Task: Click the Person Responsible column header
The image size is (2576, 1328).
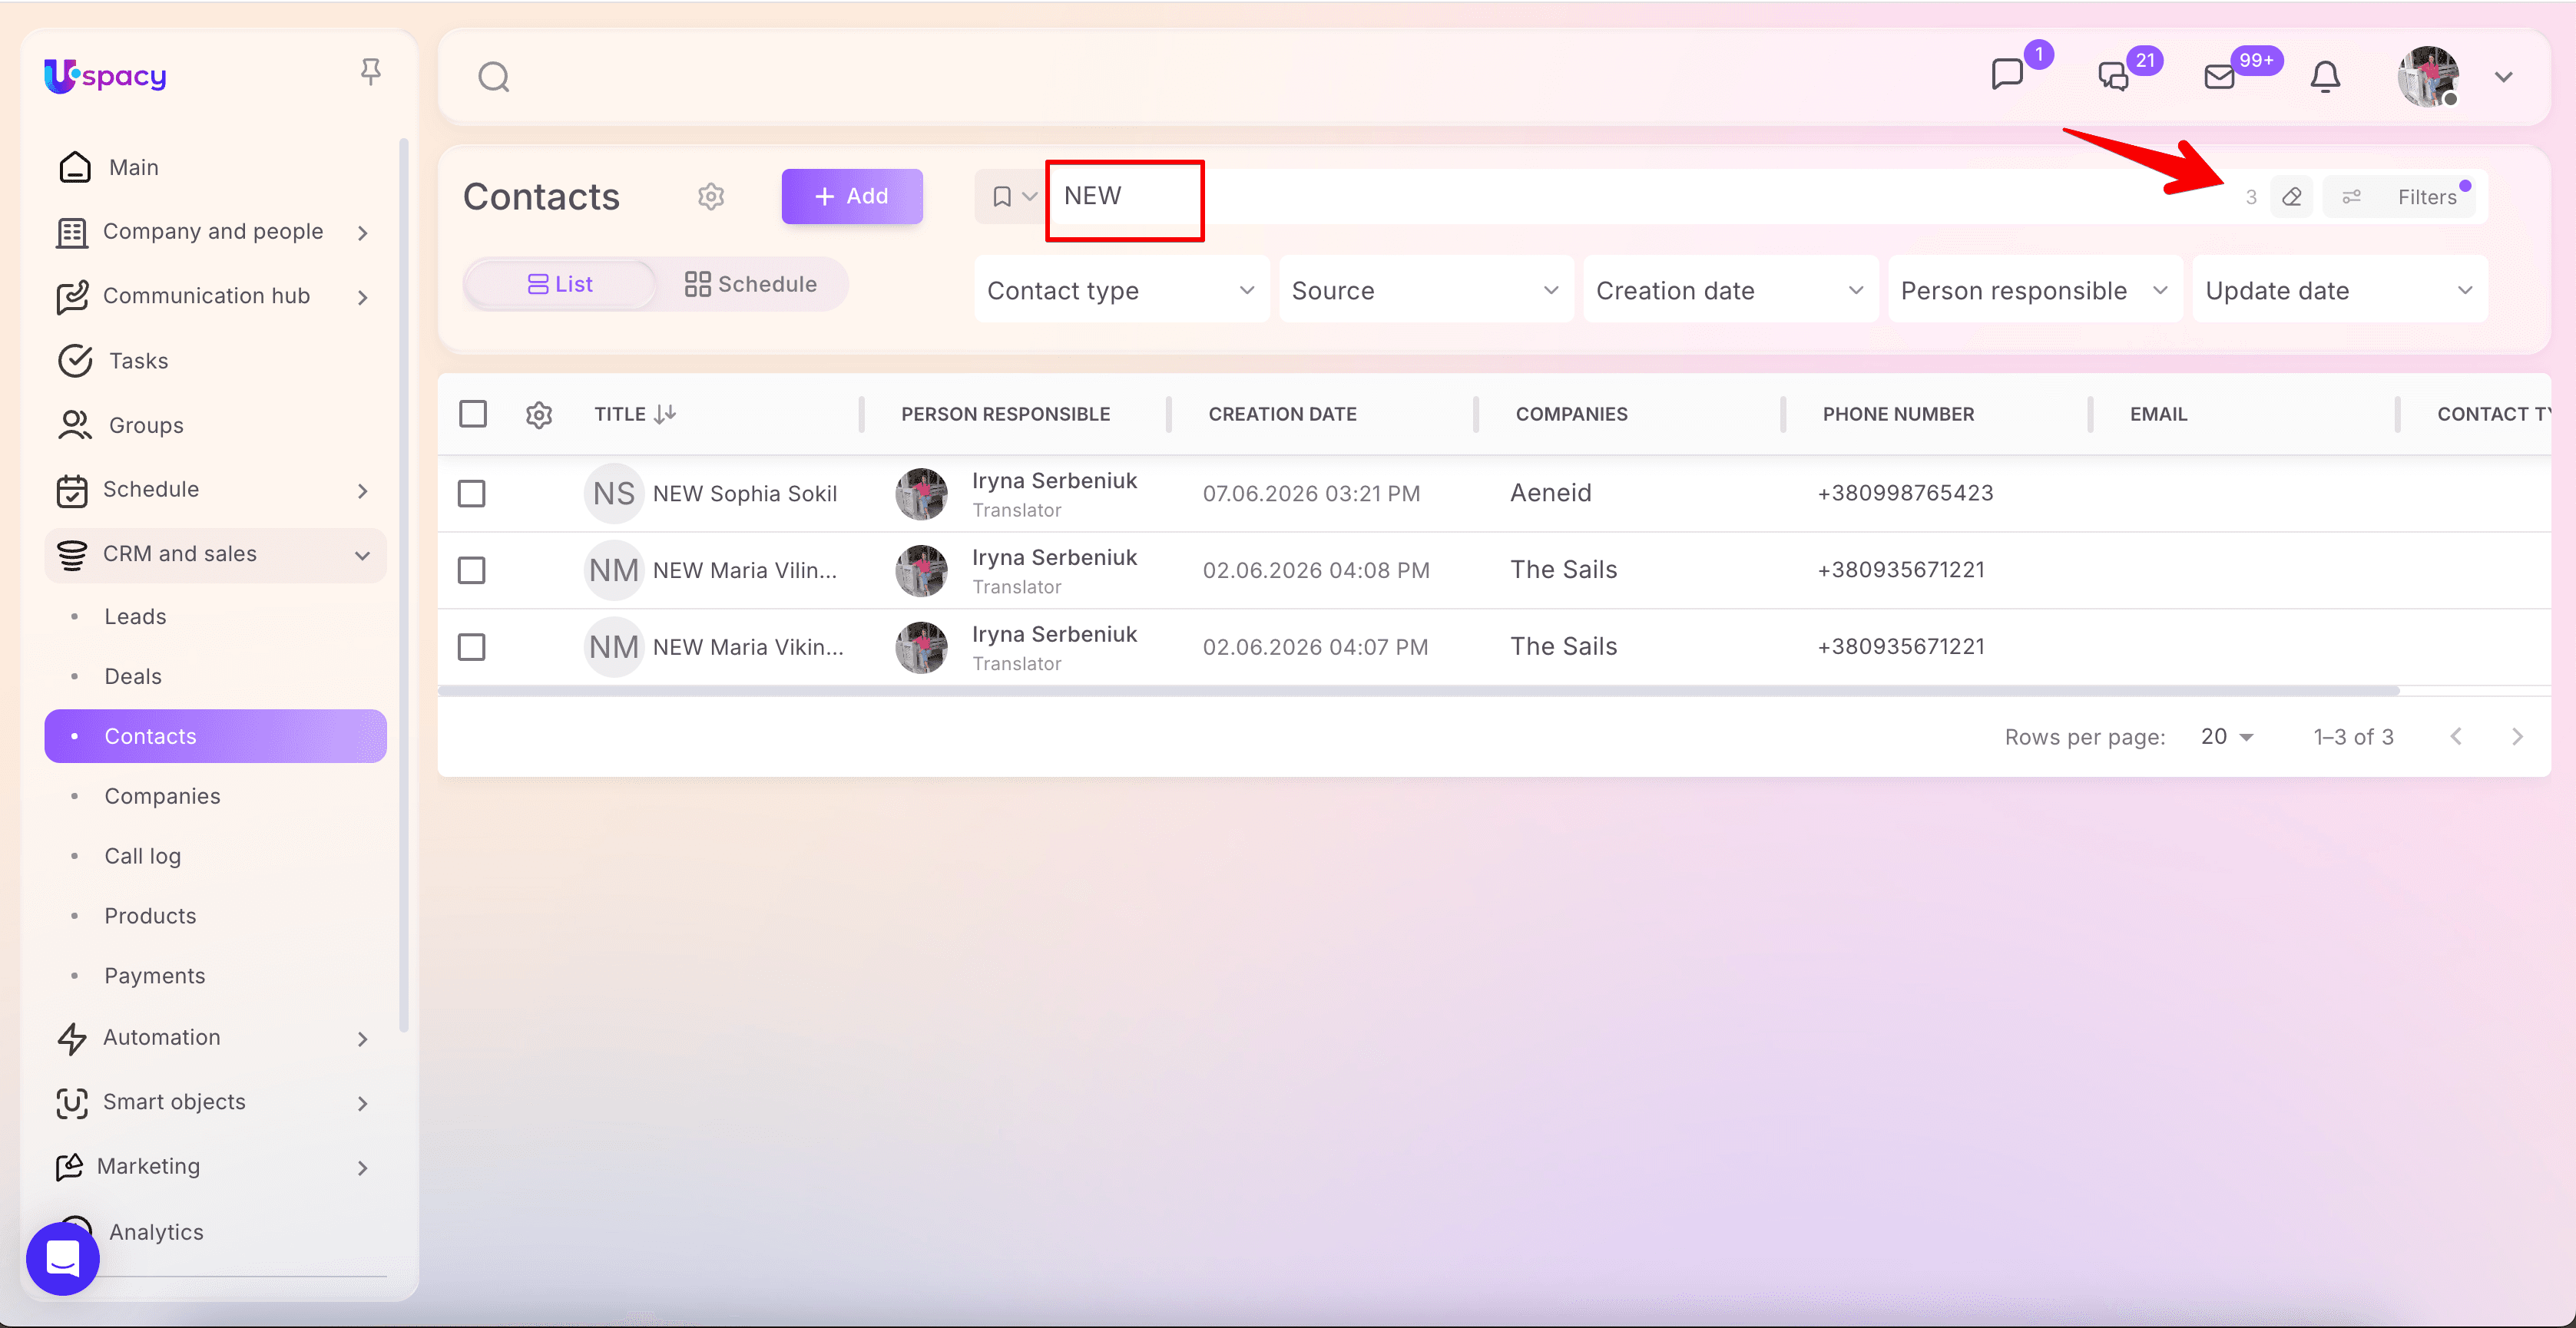Action: point(1005,414)
